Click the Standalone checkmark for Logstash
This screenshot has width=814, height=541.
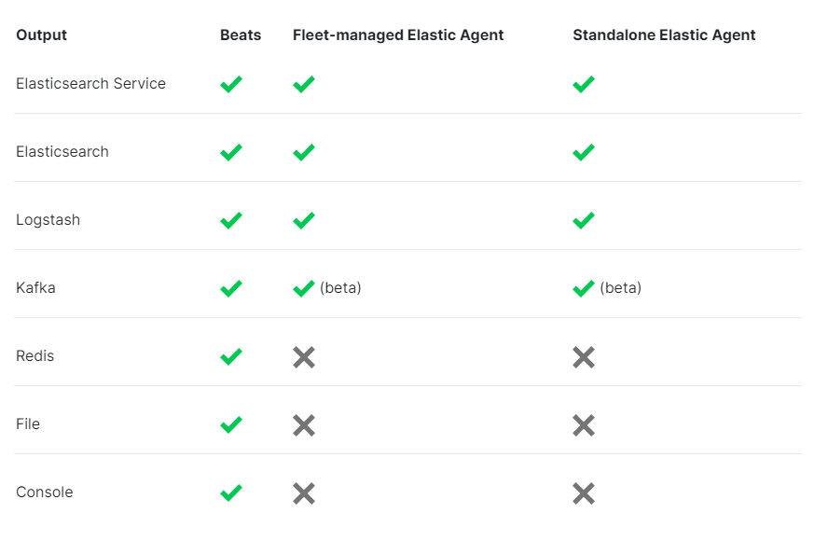tap(584, 221)
